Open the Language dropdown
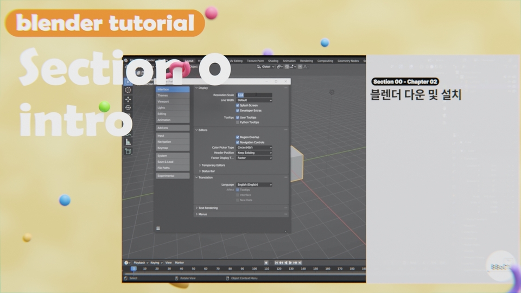 (x=254, y=184)
